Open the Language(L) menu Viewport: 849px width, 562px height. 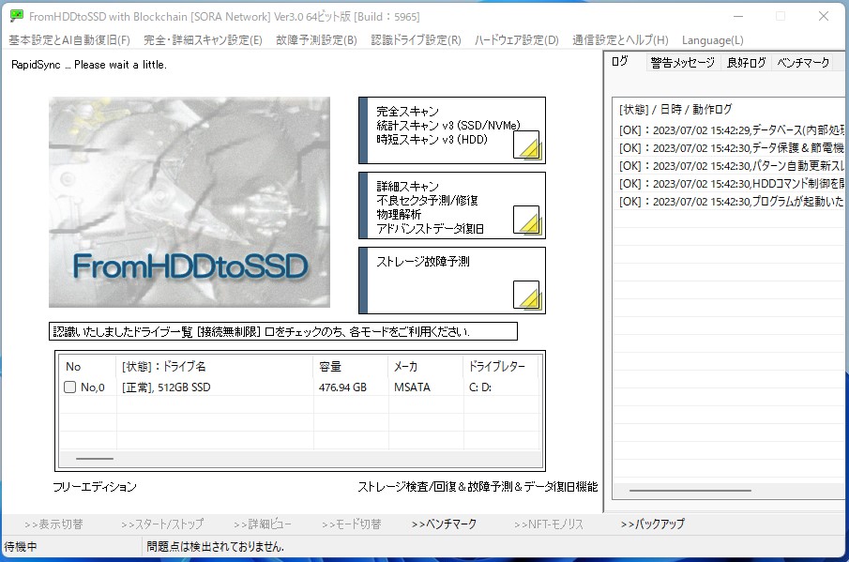(713, 40)
